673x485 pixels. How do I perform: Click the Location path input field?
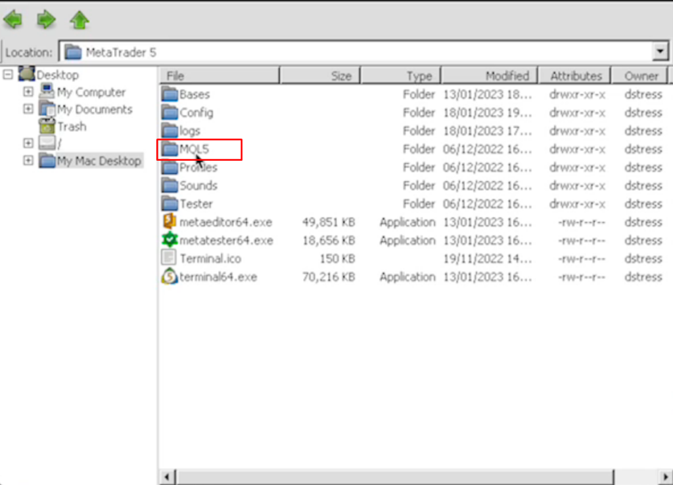(355, 52)
